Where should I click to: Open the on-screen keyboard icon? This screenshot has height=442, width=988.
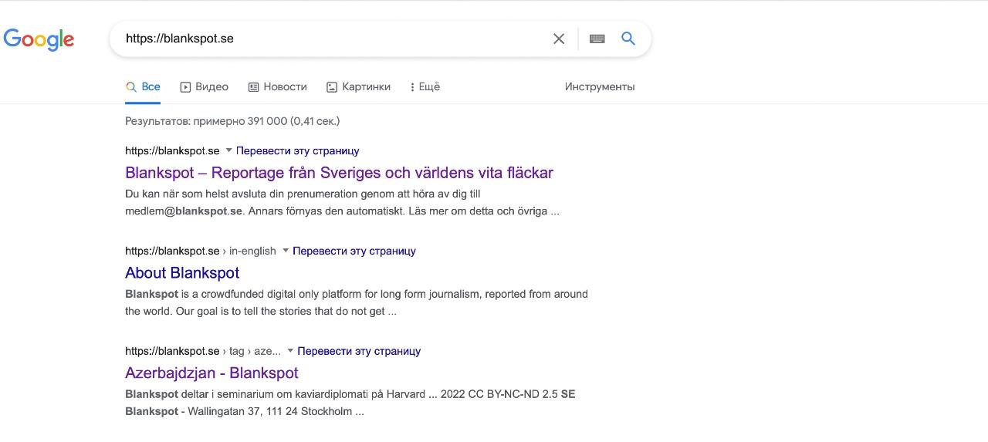[x=597, y=39]
